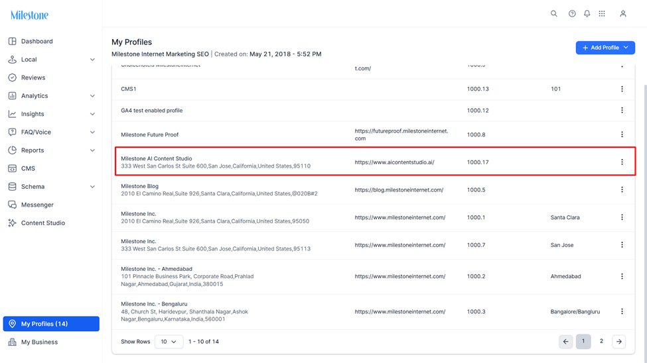Click the Local sidebar icon
Image resolution: width=647 pixels, height=363 pixels.
tap(13, 60)
